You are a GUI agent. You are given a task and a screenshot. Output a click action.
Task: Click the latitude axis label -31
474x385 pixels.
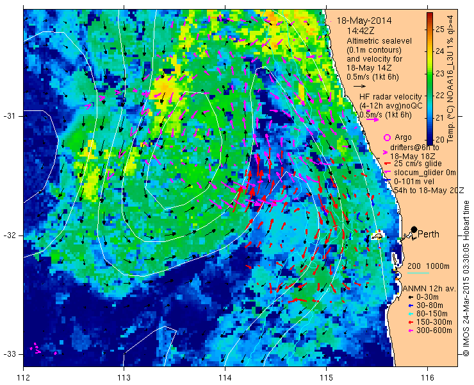click(x=9, y=116)
